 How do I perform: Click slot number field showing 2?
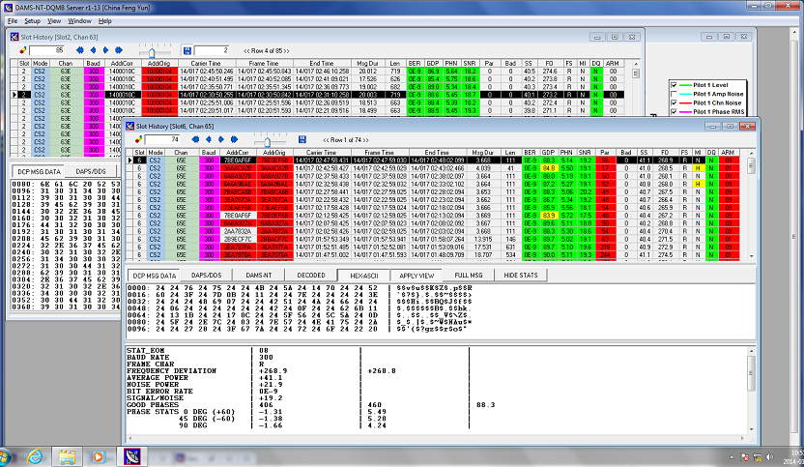(213, 50)
